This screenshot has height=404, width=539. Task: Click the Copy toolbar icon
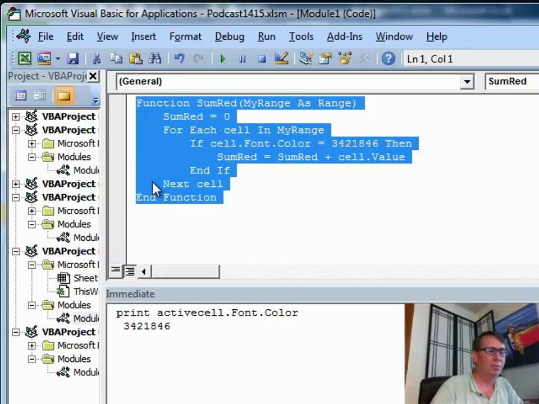[116, 58]
